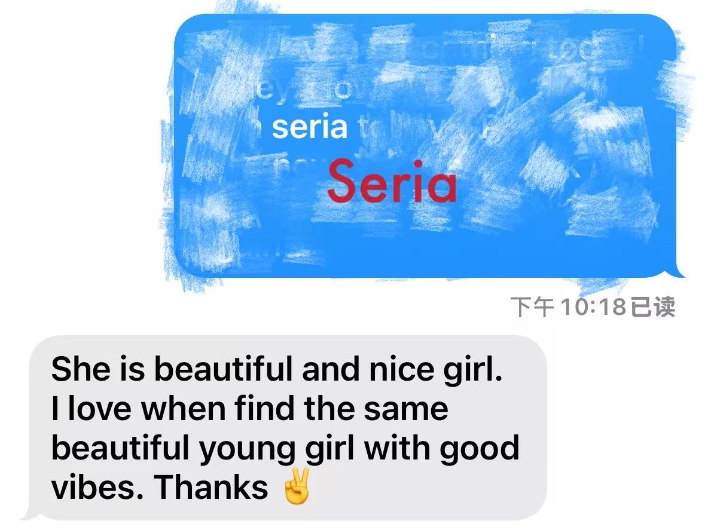Click the word beautiful on the third line
Screen dimensions: 705x530
(x=120, y=448)
